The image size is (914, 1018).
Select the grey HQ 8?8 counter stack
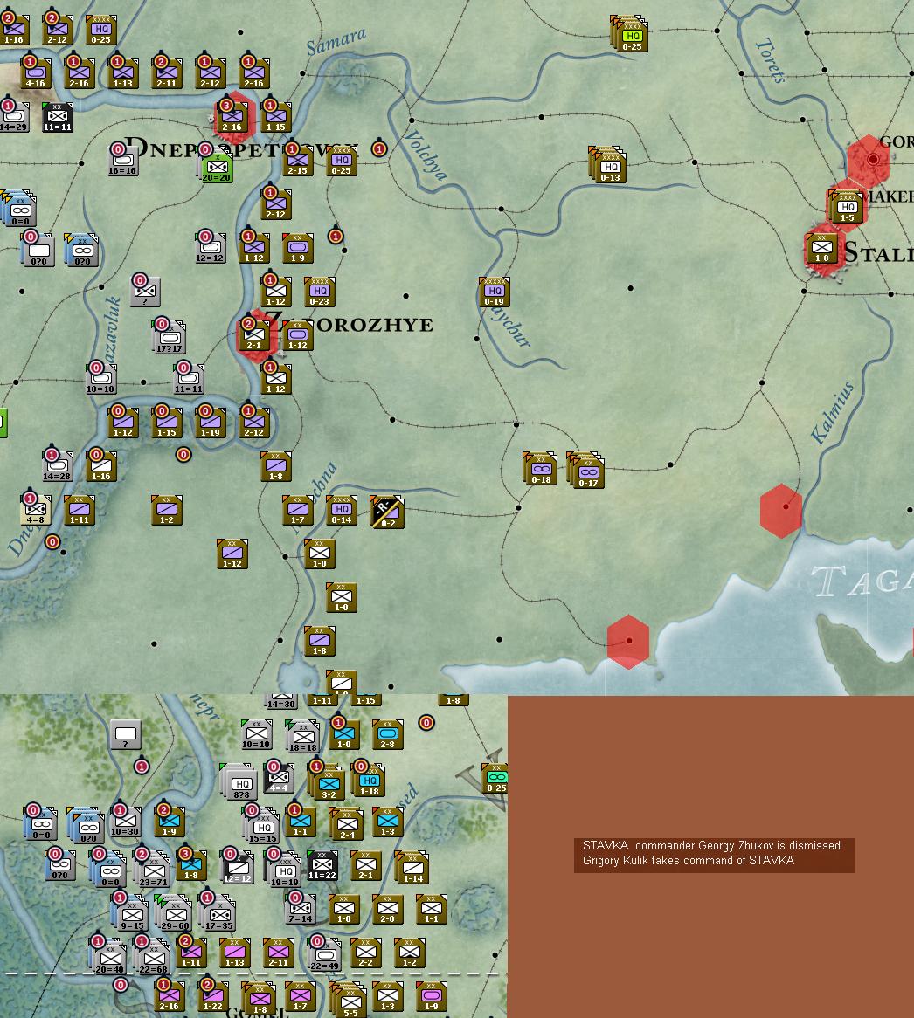(x=241, y=783)
